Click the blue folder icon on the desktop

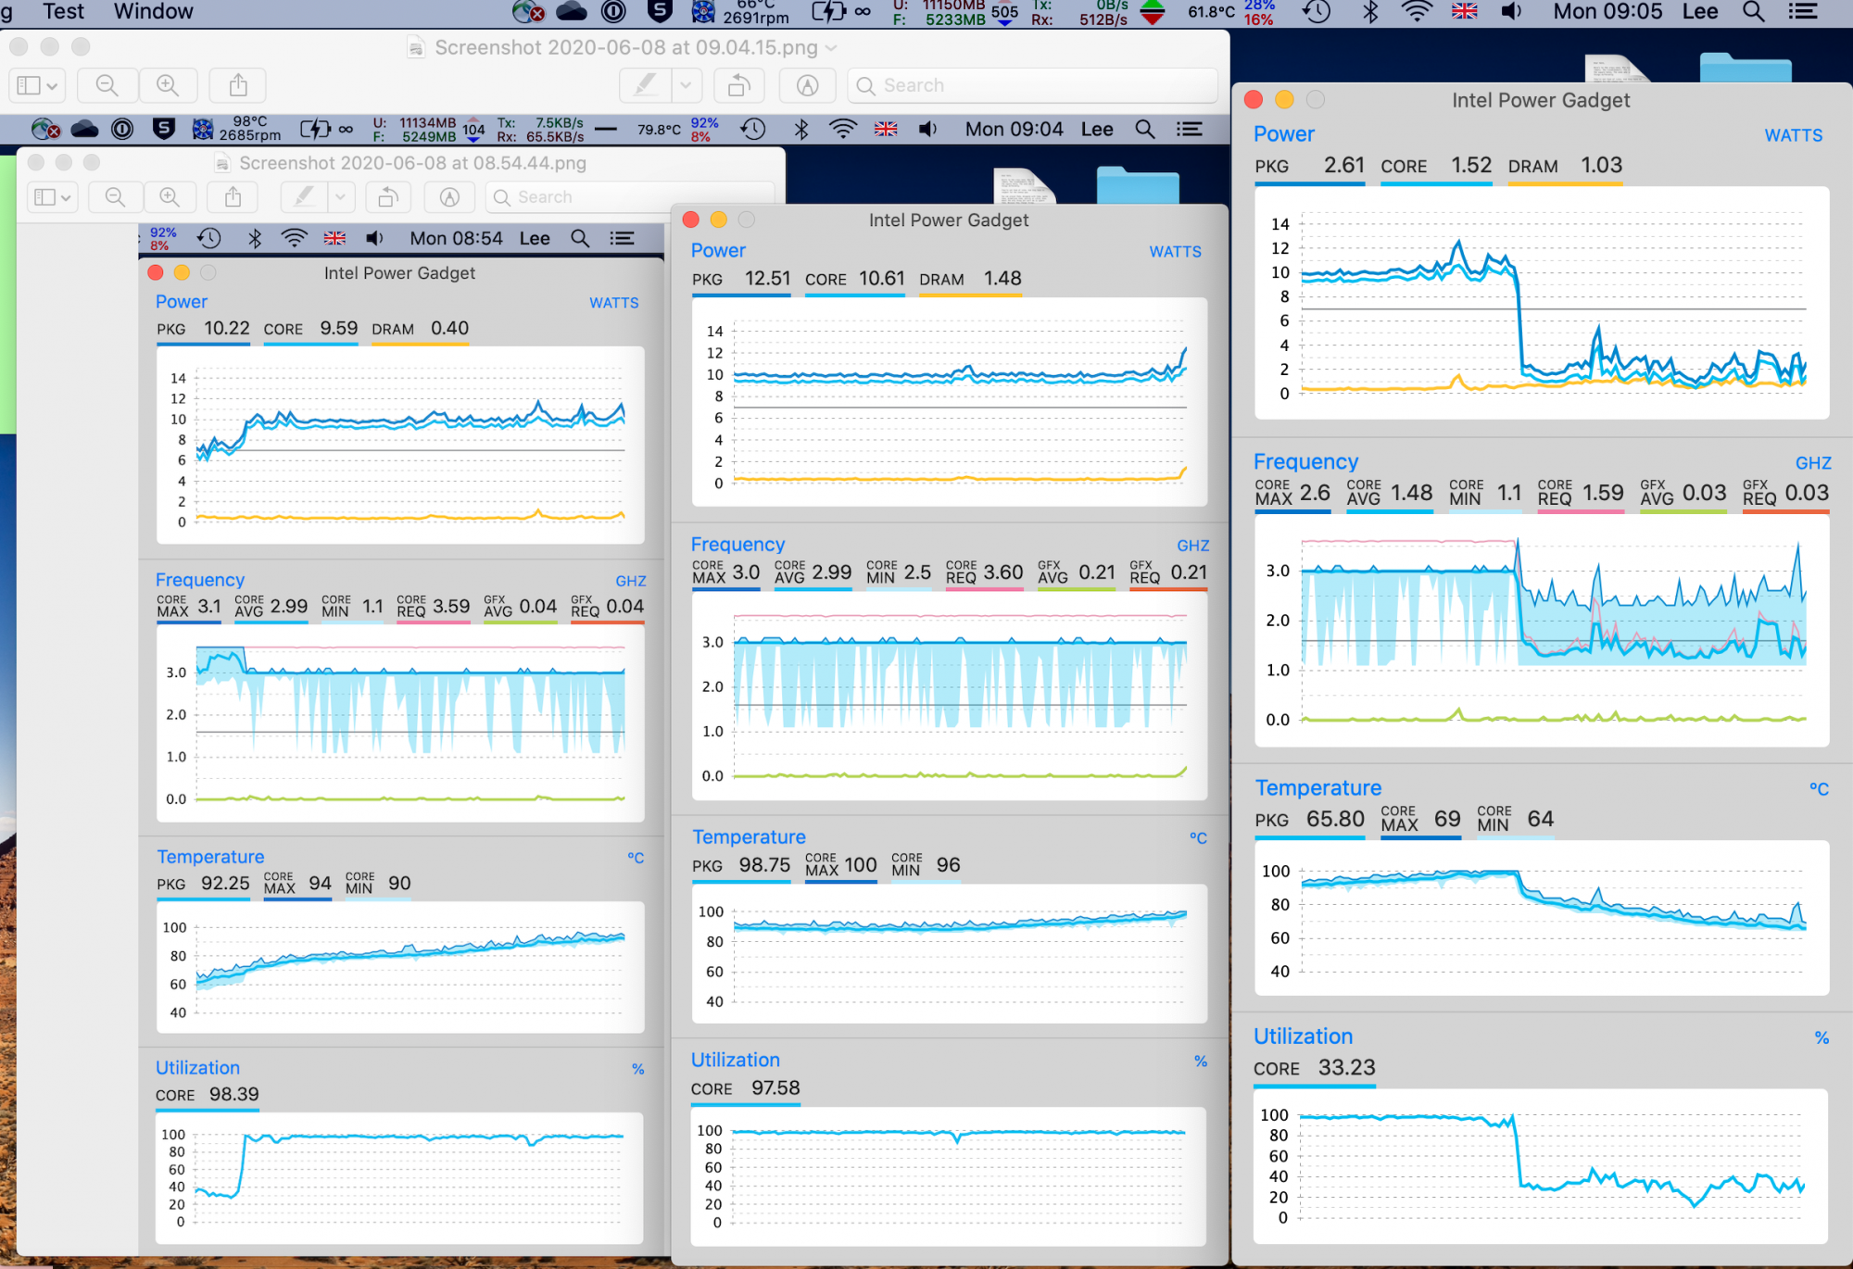click(x=1746, y=68)
